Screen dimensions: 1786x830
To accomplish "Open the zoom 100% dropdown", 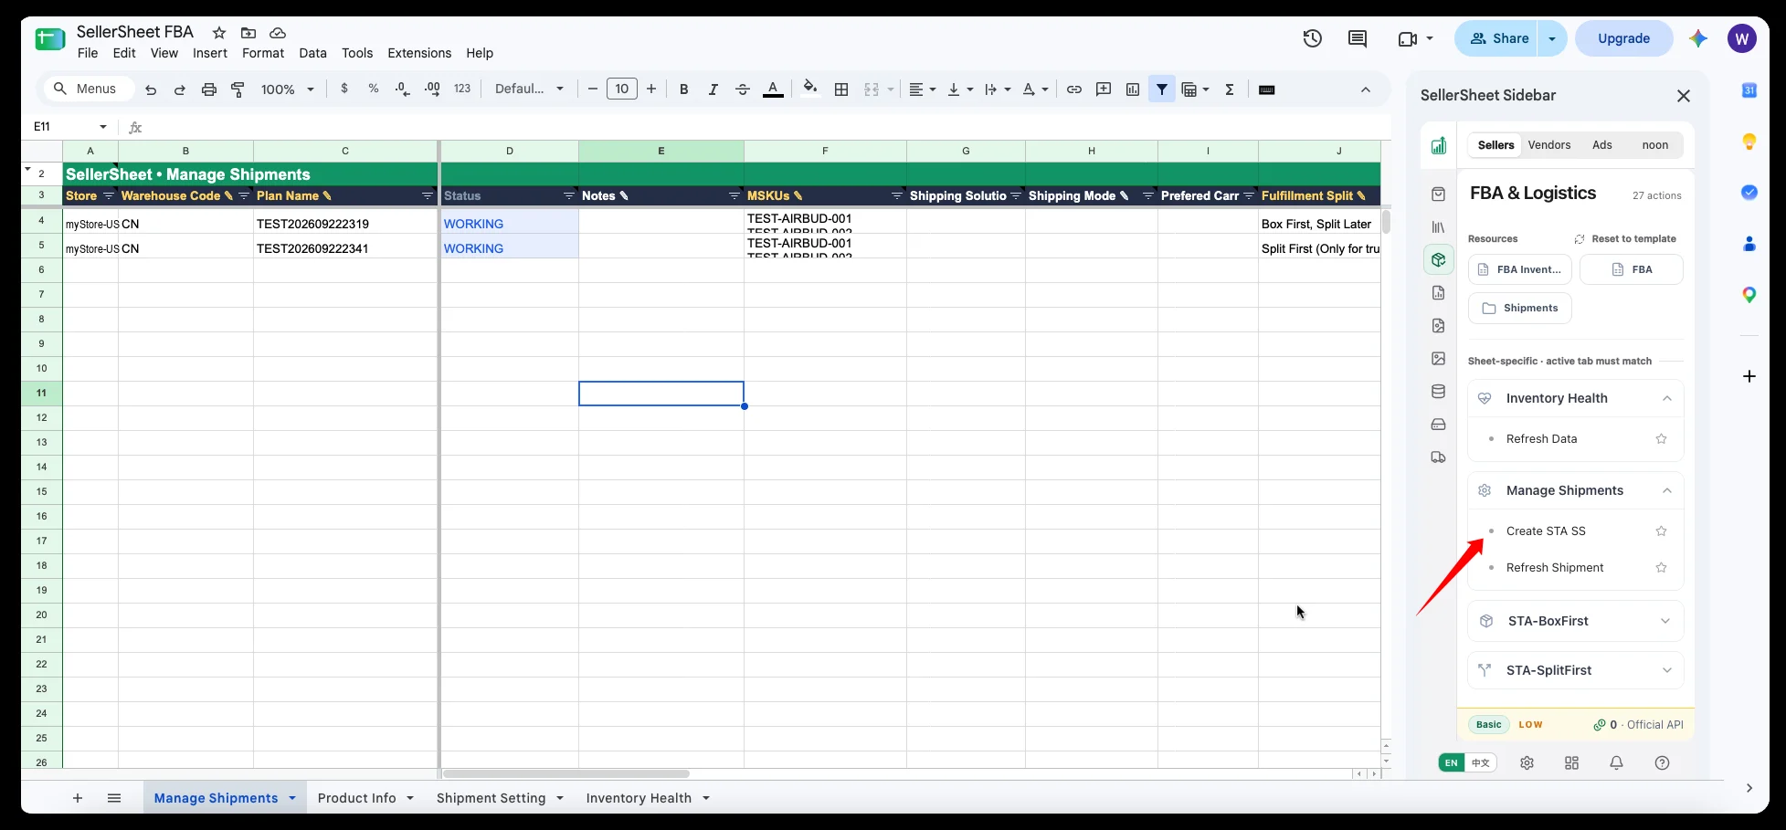I will point(287,89).
